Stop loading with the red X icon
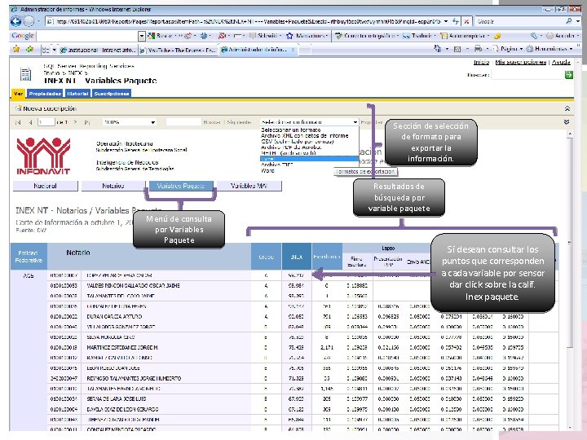The width and height of the screenshot is (587, 440). pyautogui.click(x=466, y=21)
